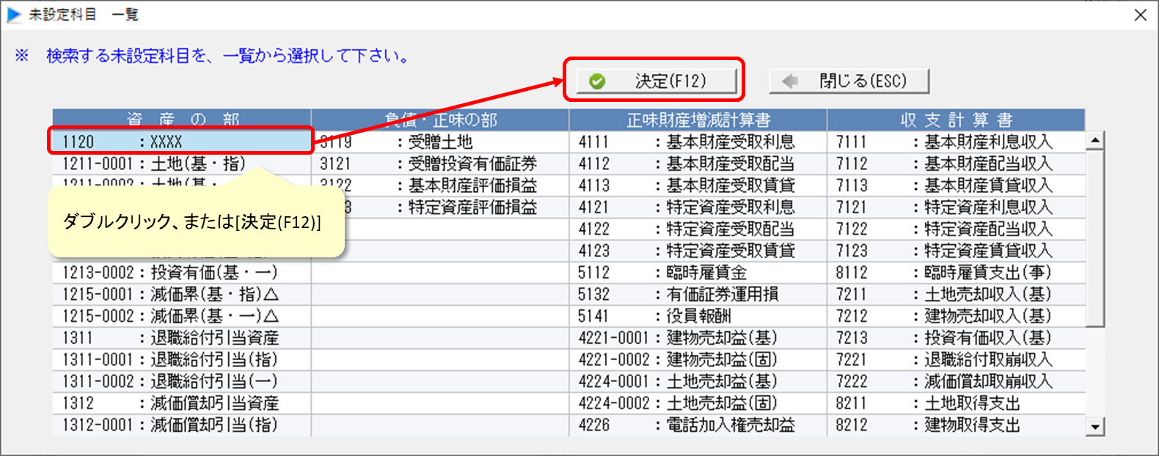Click the 収支計算書 column header
The width and height of the screenshot is (1159, 456).
[x=956, y=119]
